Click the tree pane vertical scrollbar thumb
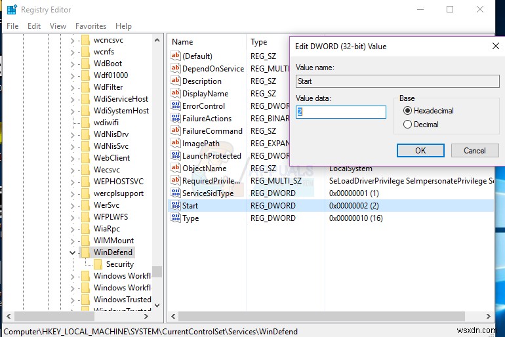 (157, 271)
